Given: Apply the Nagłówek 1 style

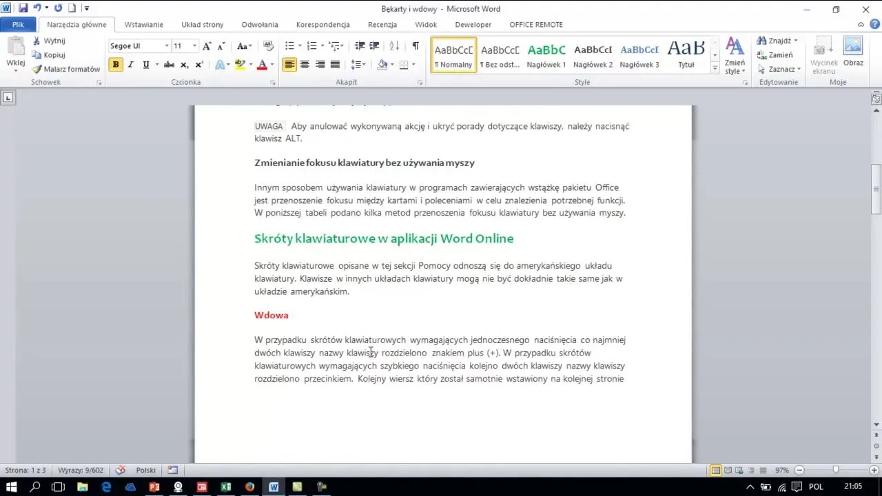Looking at the screenshot, I should click(x=546, y=55).
